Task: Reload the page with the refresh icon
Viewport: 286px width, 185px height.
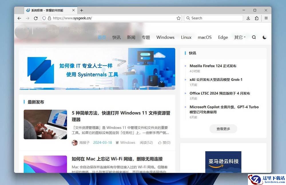Action: point(36,18)
